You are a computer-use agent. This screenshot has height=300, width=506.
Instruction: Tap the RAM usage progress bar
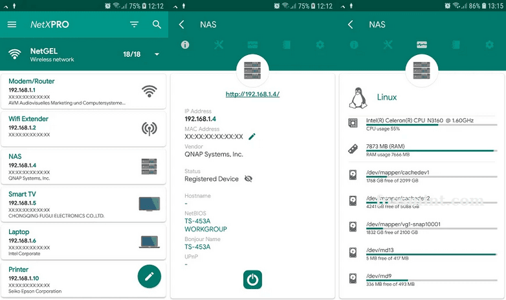432,151
